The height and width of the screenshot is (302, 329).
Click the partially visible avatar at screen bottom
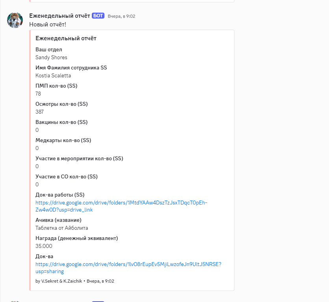click(15, 301)
